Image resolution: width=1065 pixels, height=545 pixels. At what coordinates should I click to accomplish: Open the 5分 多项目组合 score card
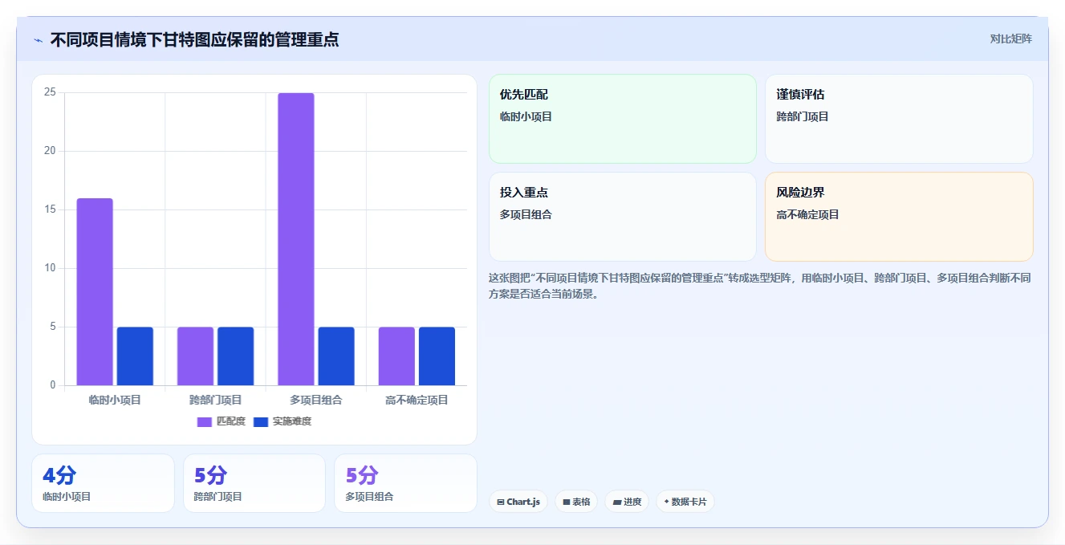click(x=406, y=483)
